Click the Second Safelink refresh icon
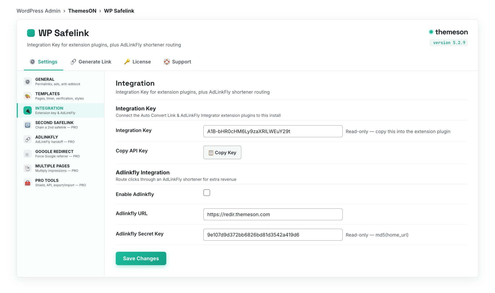Screen dimensions: 495x293 coord(28,125)
